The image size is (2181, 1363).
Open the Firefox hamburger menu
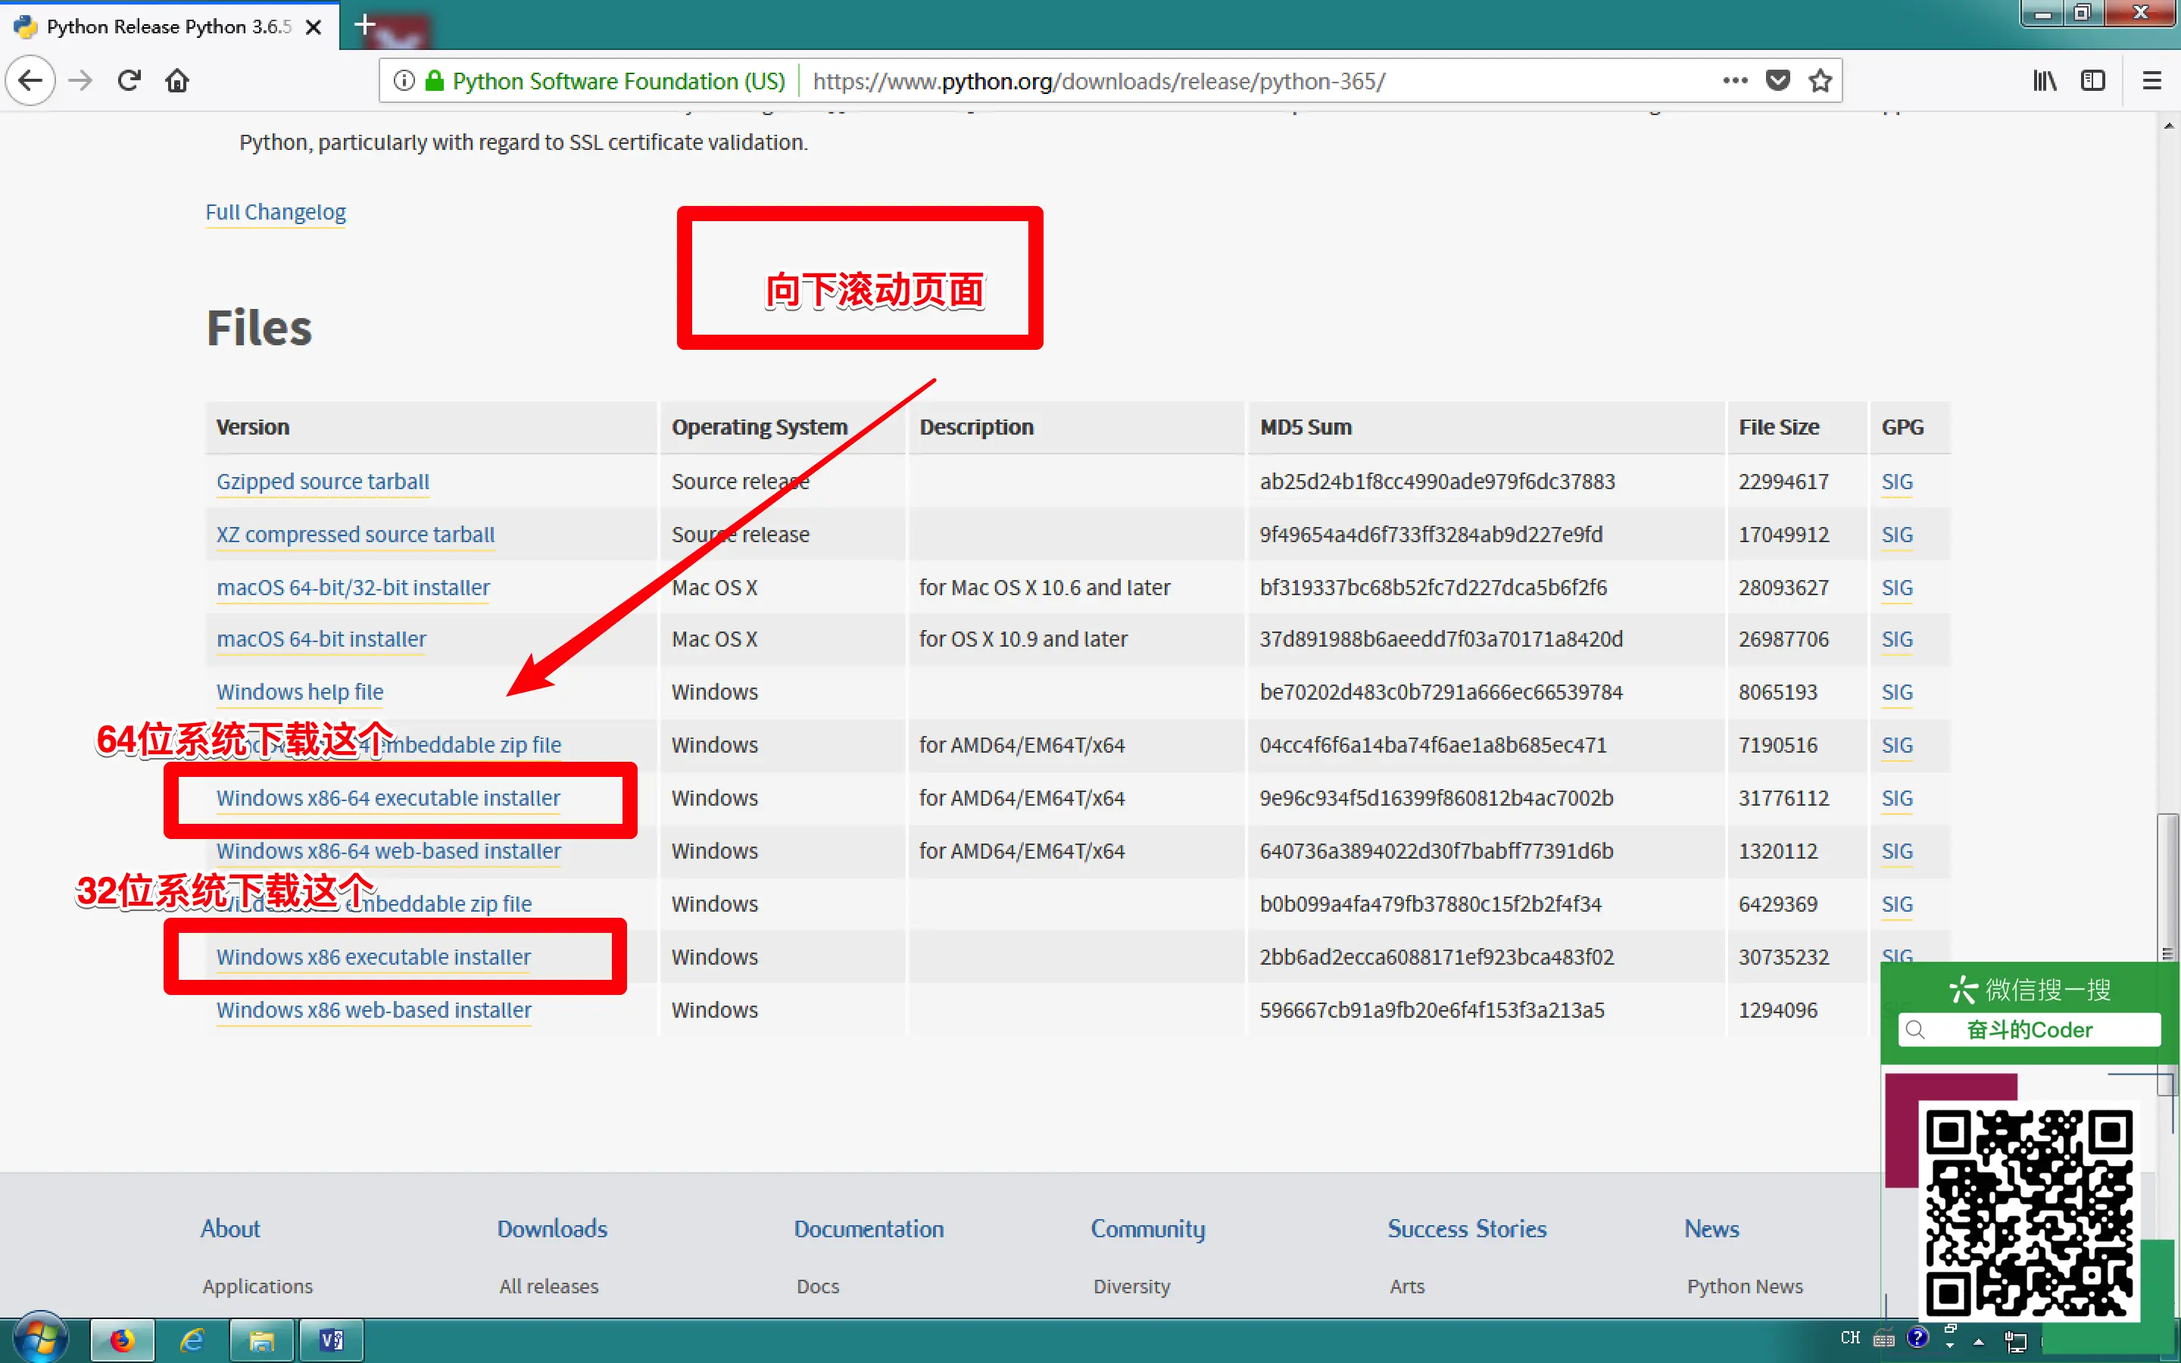pos(2151,81)
